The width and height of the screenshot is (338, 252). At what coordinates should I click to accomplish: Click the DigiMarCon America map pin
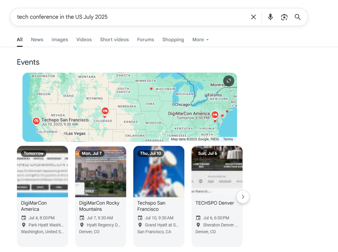pos(215,115)
